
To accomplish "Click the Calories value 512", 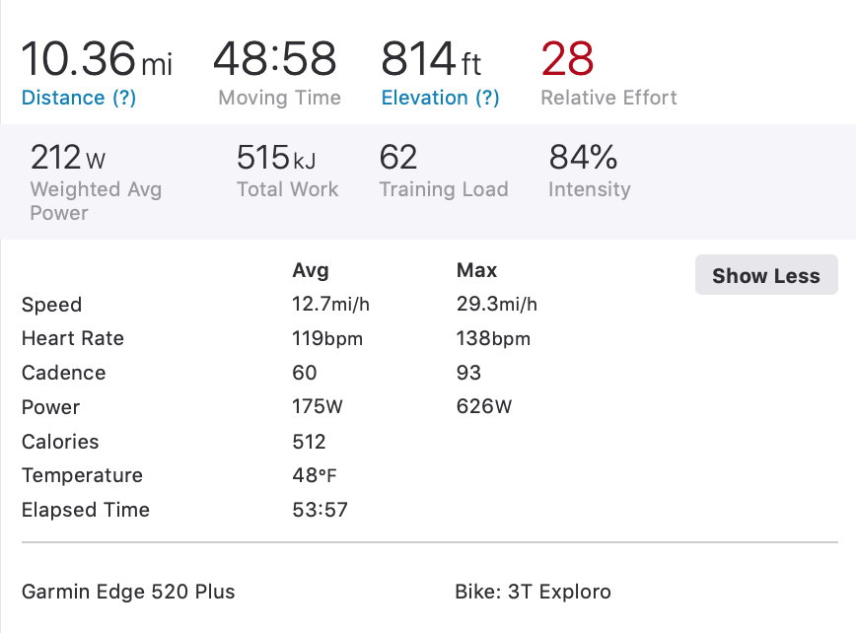I will coord(309,442).
